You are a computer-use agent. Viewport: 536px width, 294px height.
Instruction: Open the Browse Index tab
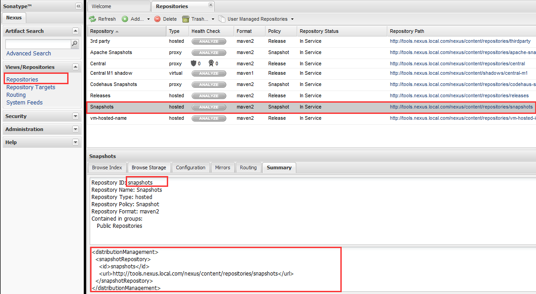(107, 167)
